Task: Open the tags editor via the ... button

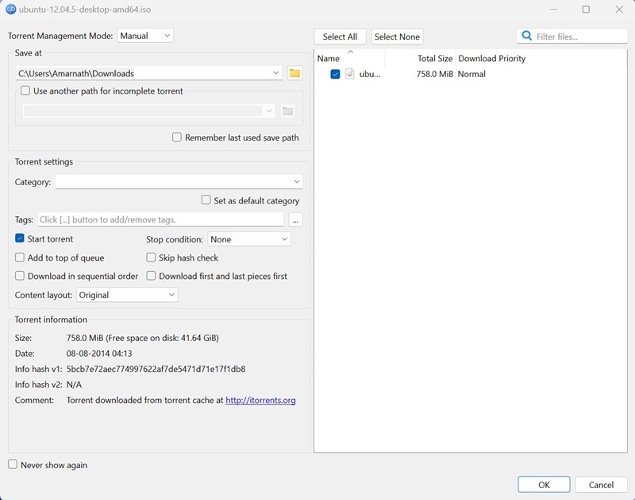Action: click(295, 219)
